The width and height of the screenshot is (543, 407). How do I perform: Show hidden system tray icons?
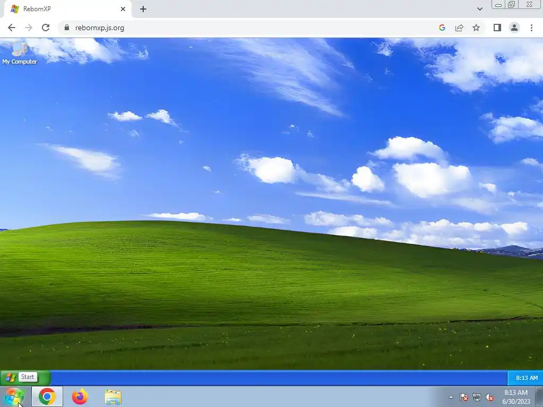tap(451, 397)
